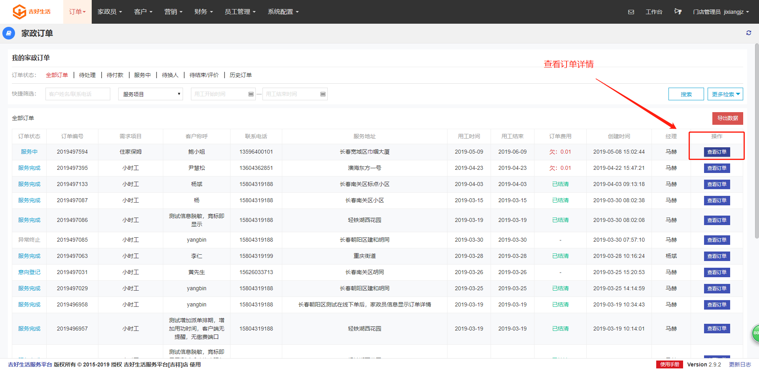Focus the 客户姓名/联系电话 input field
Image resolution: width=759 pixels, height=370 pixels.
[x=78, y=94]
